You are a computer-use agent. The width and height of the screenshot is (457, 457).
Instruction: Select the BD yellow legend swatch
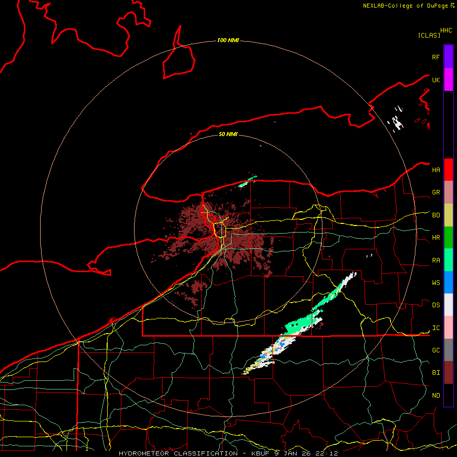448,215
